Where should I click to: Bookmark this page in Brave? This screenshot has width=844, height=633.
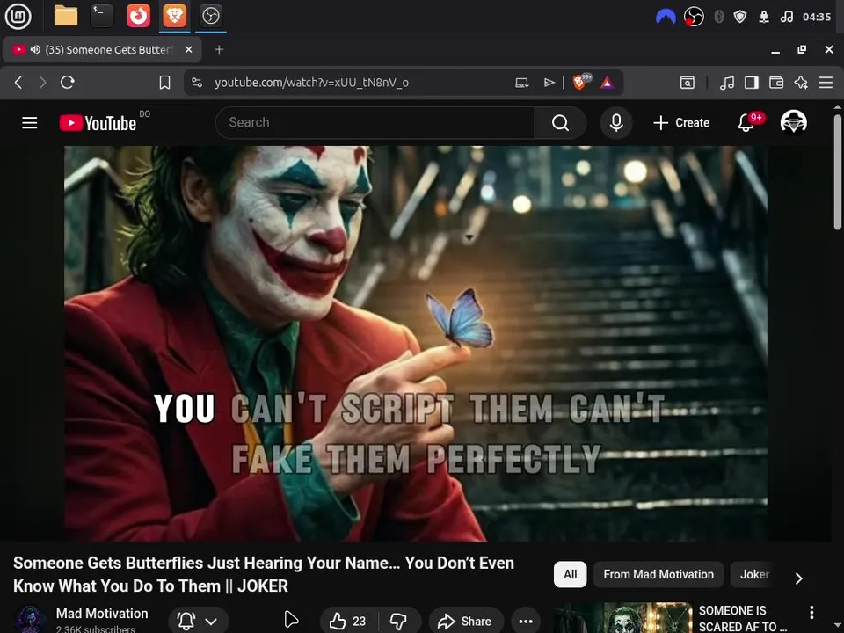point(164,83)
